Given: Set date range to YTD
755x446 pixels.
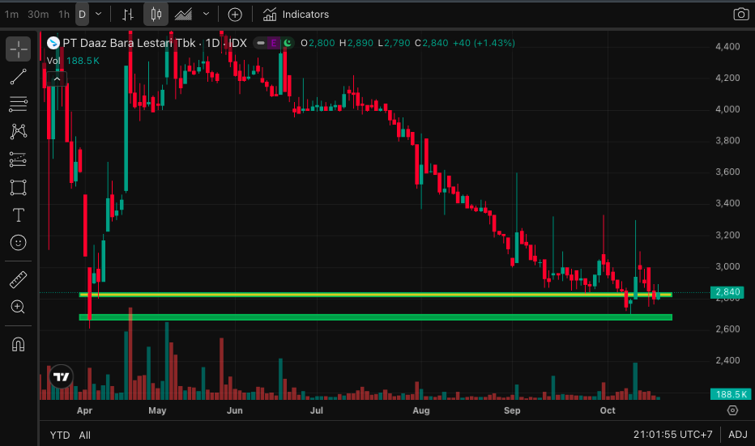Looking at the screenshot, I should (x=60, y=435).
